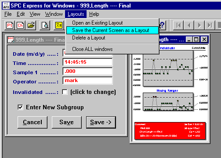Choose Close ALL windows
Viewport: 221px width, 158px height.
click(x=112, y=49)
